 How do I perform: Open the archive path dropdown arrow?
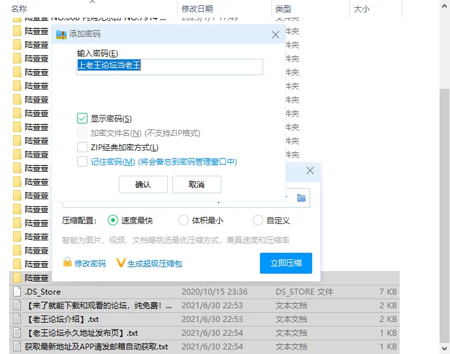286,197
